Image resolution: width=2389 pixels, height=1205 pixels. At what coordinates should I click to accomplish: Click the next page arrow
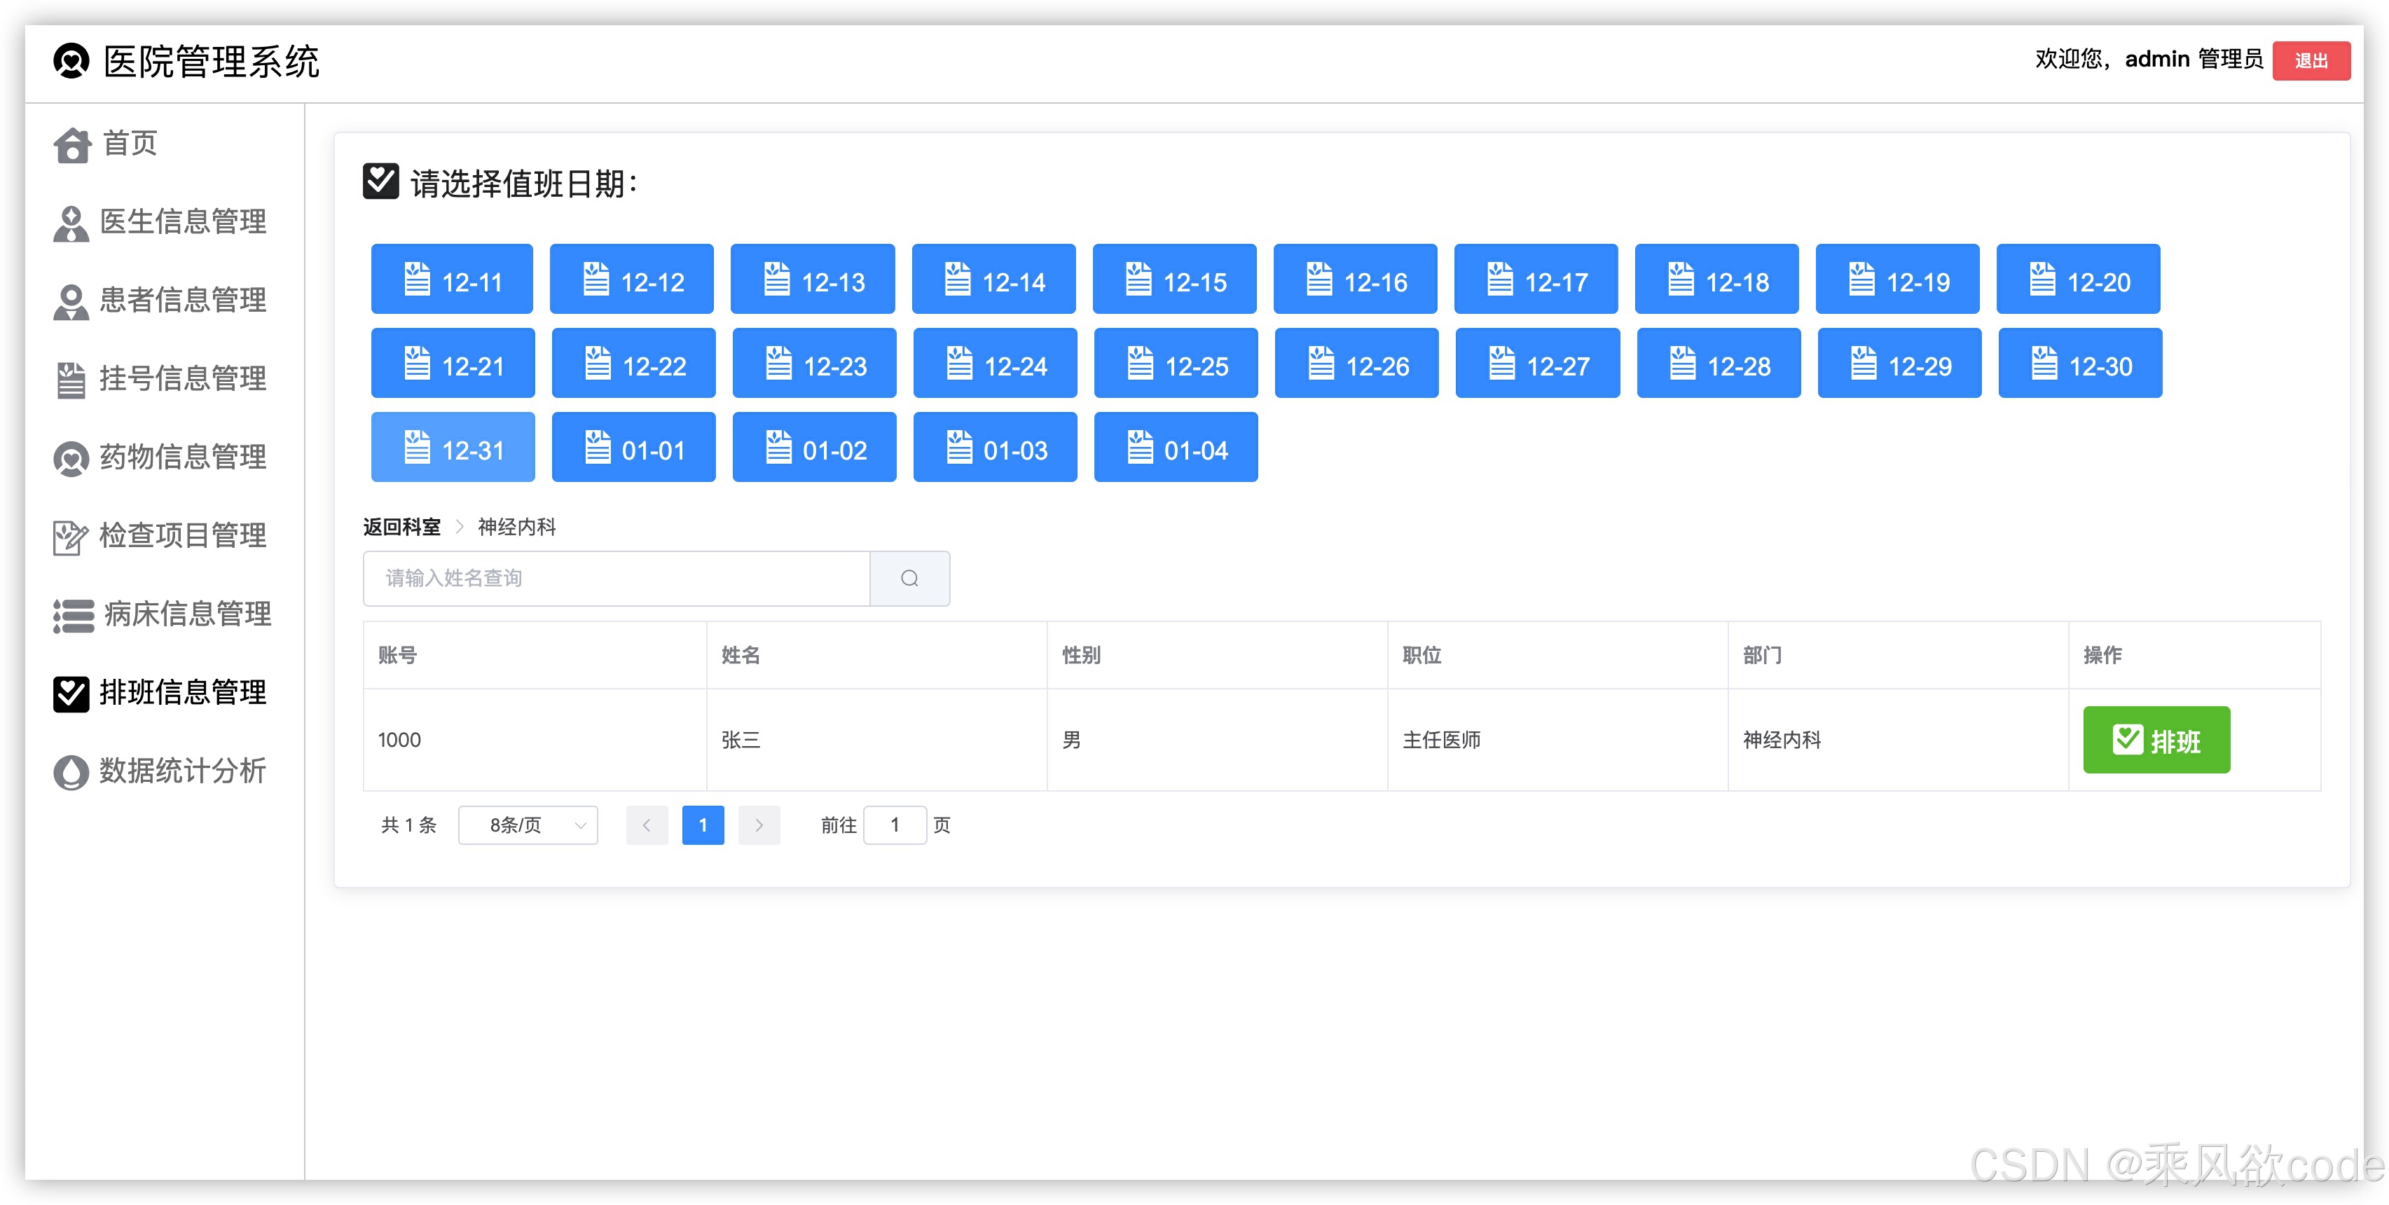[x=759, y=825]
